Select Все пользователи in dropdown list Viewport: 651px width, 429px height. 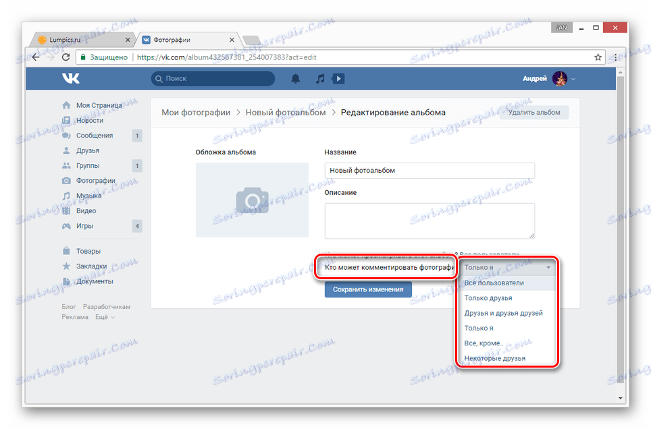(507, 283)
